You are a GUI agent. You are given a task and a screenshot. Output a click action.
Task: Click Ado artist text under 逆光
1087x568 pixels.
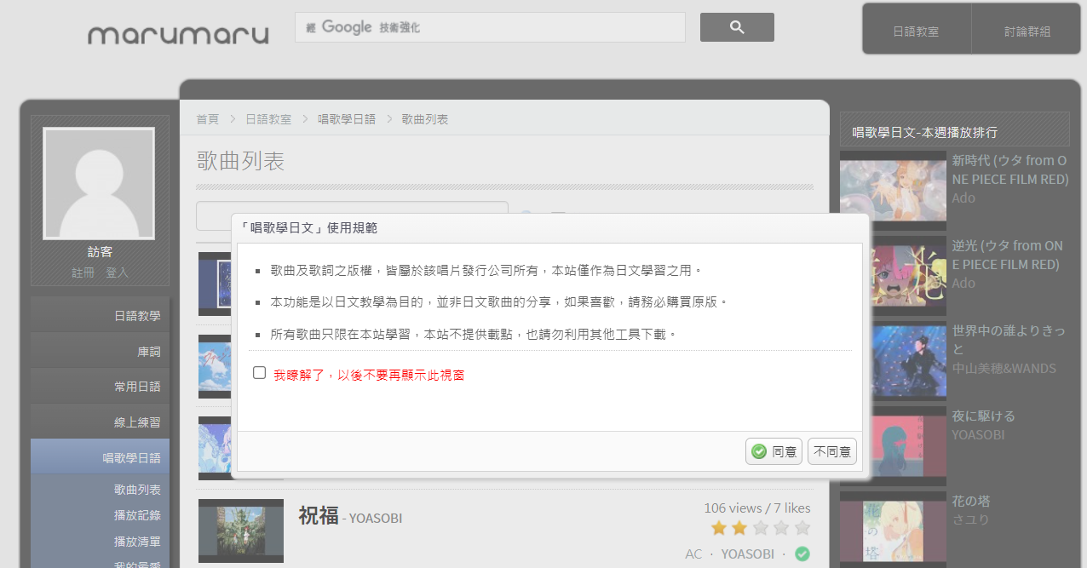(x=963, y=283)
